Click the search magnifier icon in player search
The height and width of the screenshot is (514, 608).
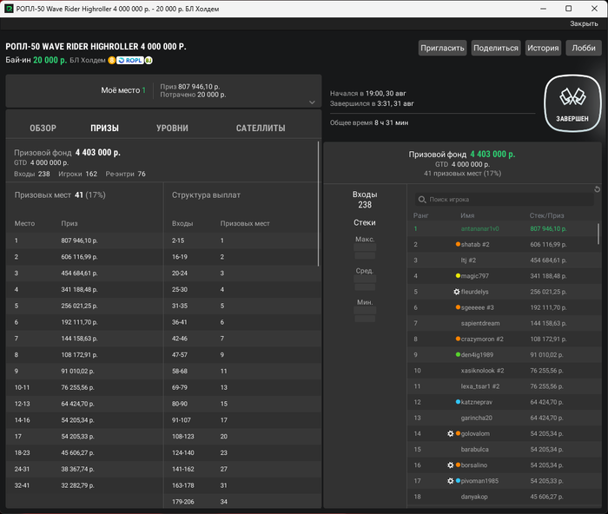tap(422, 200)
